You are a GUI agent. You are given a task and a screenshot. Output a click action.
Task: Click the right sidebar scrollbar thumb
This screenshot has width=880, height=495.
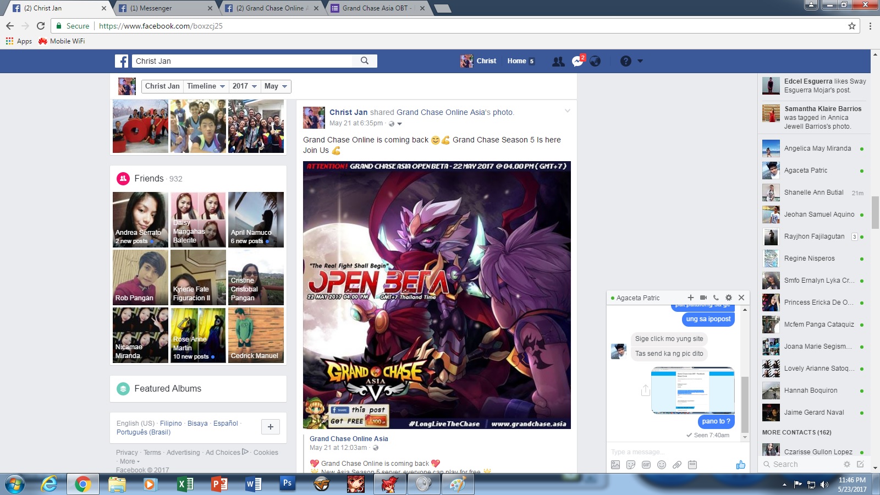[875, 212]
